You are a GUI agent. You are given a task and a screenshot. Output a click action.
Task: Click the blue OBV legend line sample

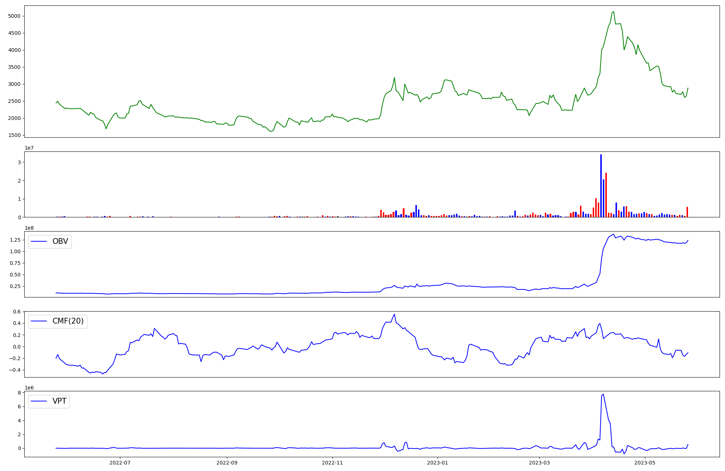[x=39, y=242]
